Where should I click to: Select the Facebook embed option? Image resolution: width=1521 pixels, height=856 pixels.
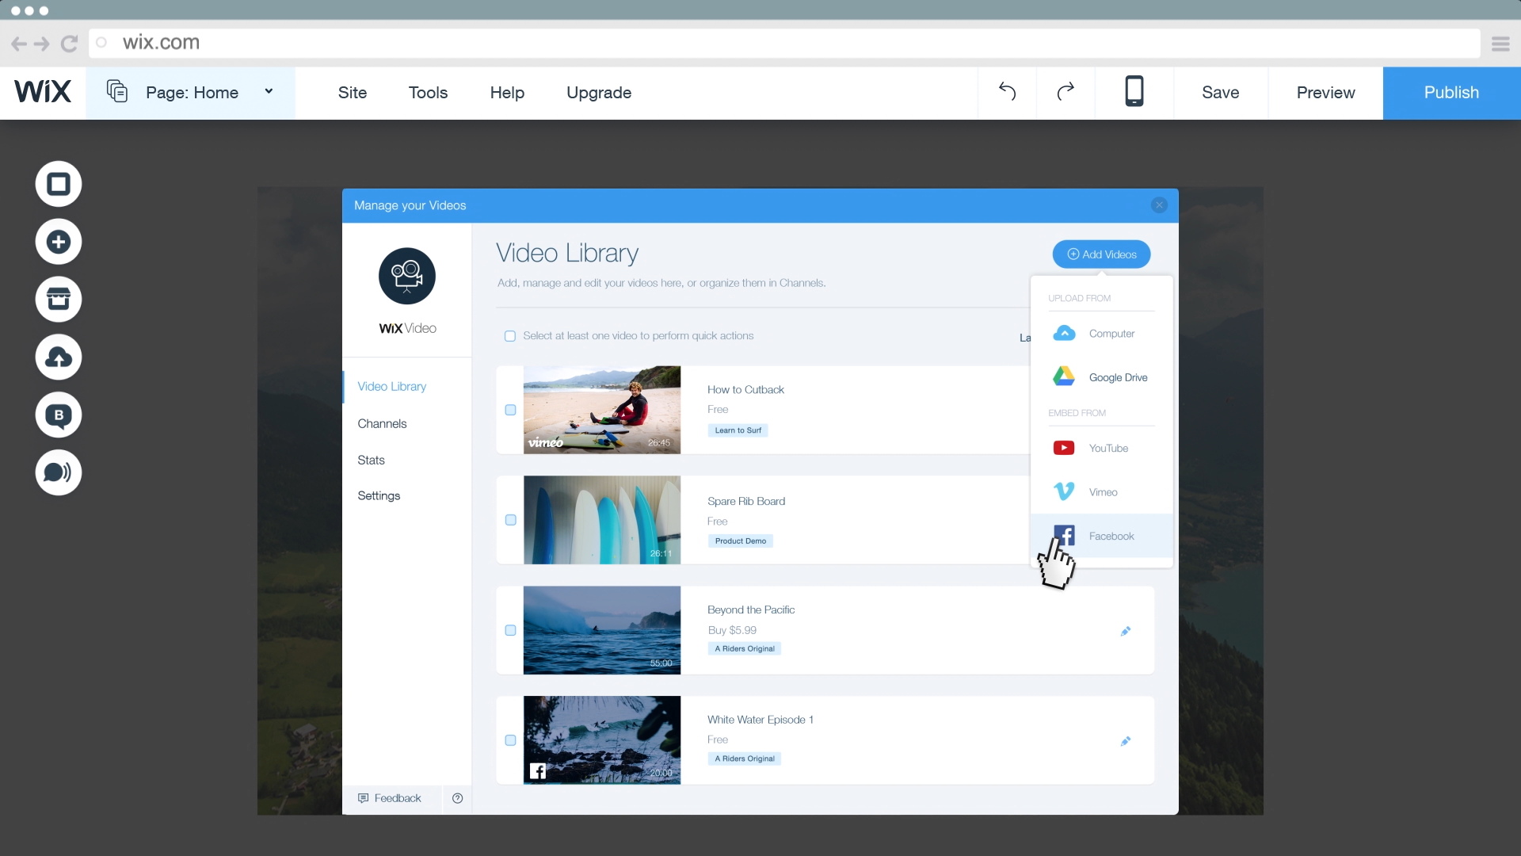[x=1101, y=536]
